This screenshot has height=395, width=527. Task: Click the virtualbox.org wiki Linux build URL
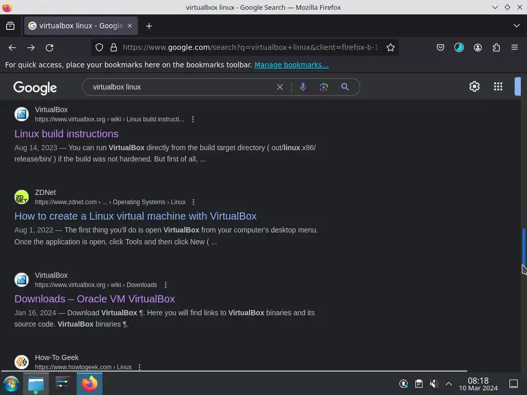110,119
